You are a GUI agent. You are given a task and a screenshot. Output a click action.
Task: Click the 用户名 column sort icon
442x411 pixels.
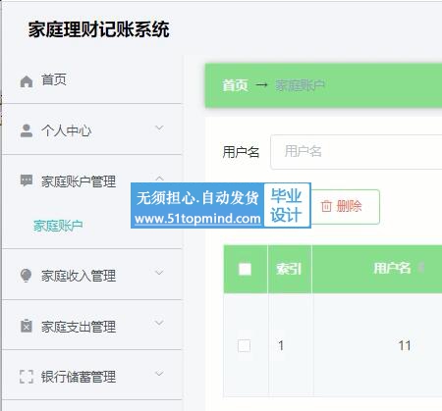[x=421, y=268]
